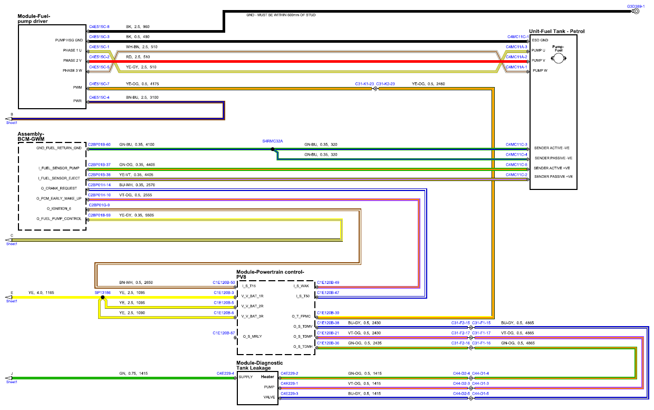
Task: Click the S4RMC32A splice dot
Action: point(273,149)
